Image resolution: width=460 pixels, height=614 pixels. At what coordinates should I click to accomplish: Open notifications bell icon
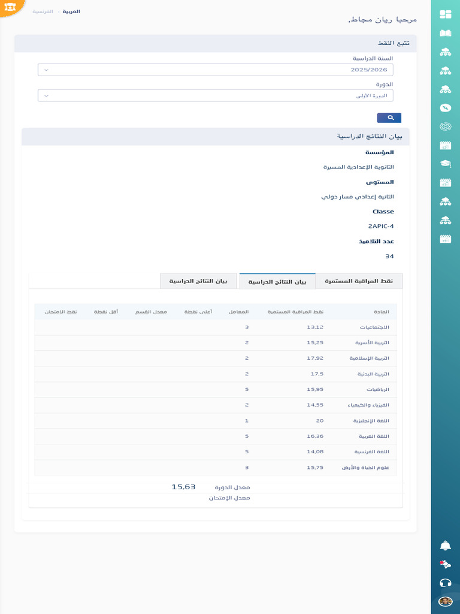click(x=445, y=546)
